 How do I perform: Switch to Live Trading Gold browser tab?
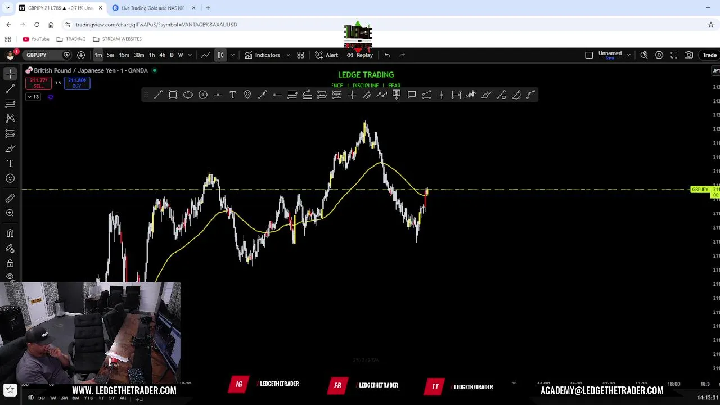pyautogui.click(x=154, y=8)
